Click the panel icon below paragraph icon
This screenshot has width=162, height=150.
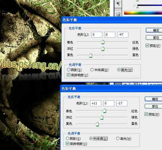click(x=118, y=14)
